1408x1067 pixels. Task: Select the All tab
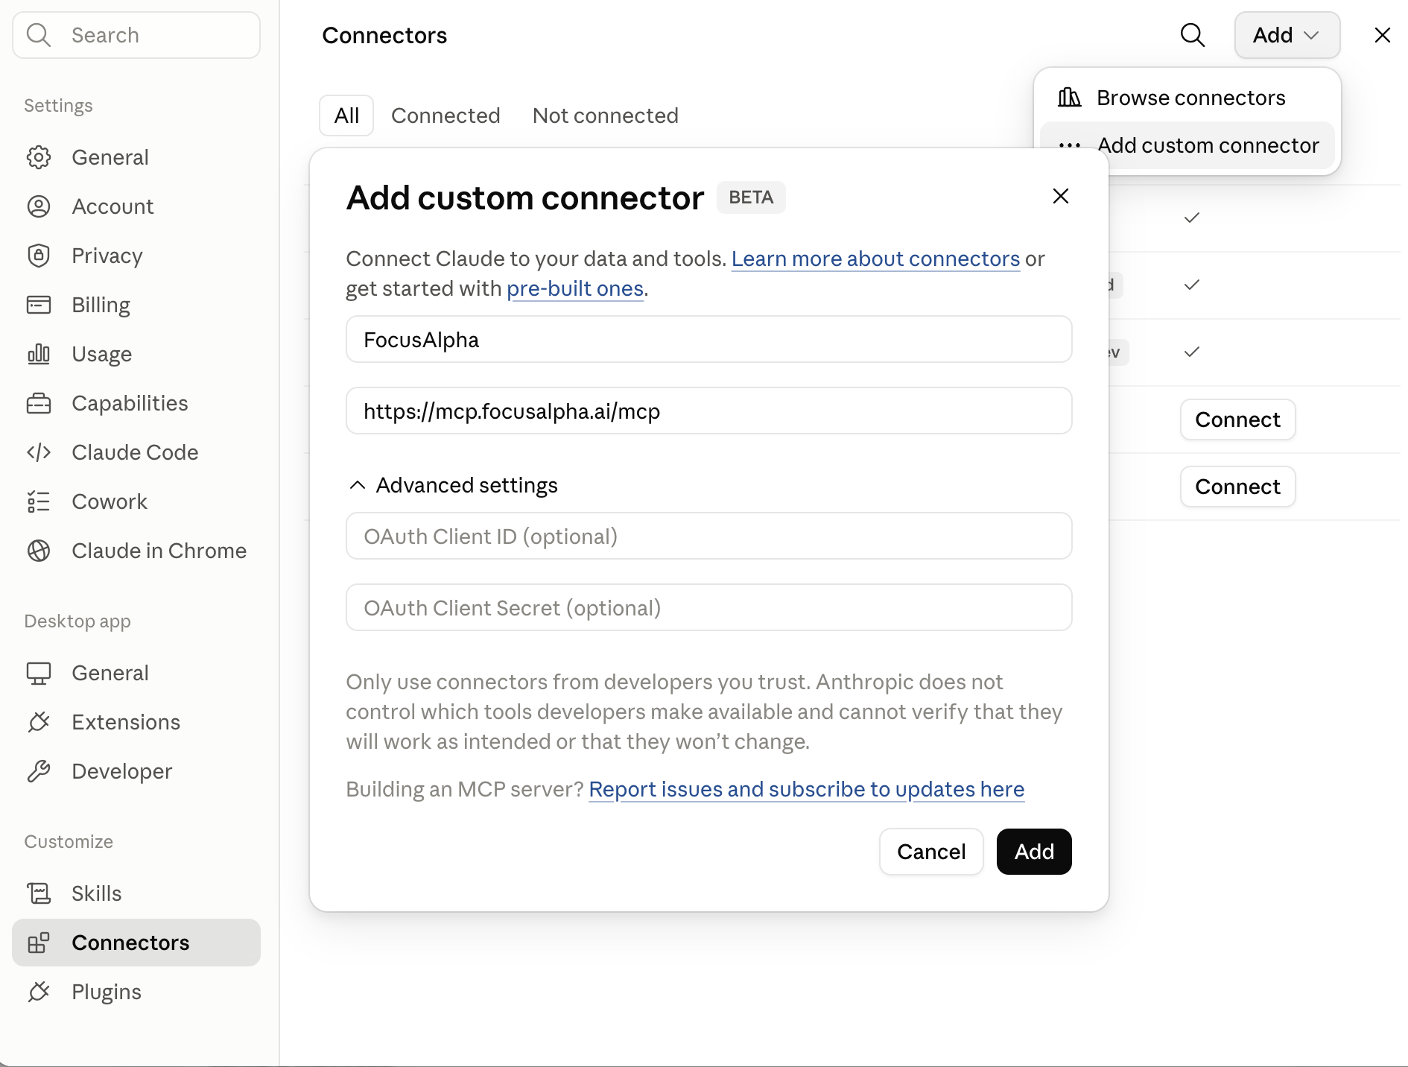click(x=346, y=115)
